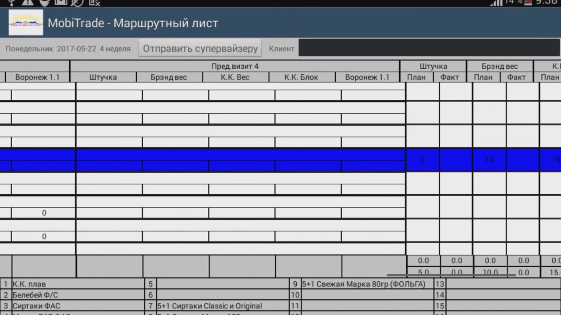Click 'Факт' subheader under right Брэнд вес

click(x=516, y=77)
